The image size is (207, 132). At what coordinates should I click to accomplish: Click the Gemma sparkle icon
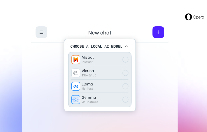(x=76, y=99)
